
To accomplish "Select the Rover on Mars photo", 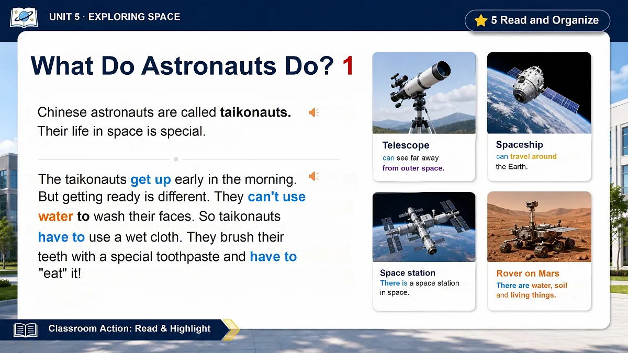I will (539, 227).
